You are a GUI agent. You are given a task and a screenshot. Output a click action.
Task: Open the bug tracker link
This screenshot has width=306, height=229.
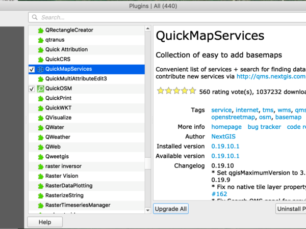pyautogui.click(x=264, y=127)
